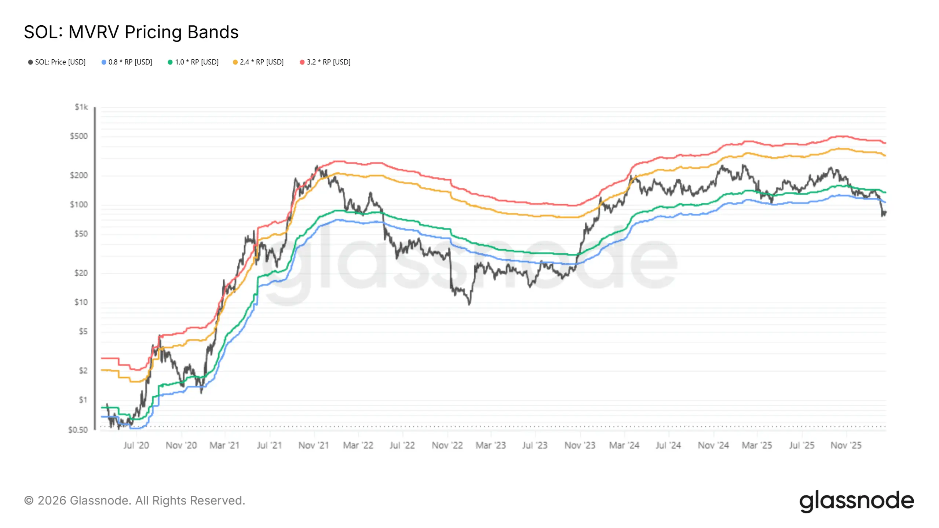Screen dimensions: 939x528
Task: Click the $0.50 label on price axis
Action: 78,430
